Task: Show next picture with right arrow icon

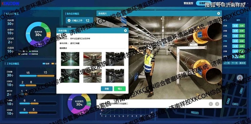Action: click(x=217, y=104)
